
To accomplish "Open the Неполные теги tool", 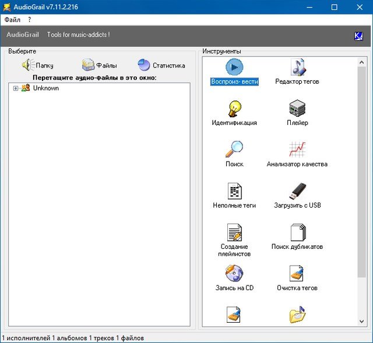I will (234, 191).
